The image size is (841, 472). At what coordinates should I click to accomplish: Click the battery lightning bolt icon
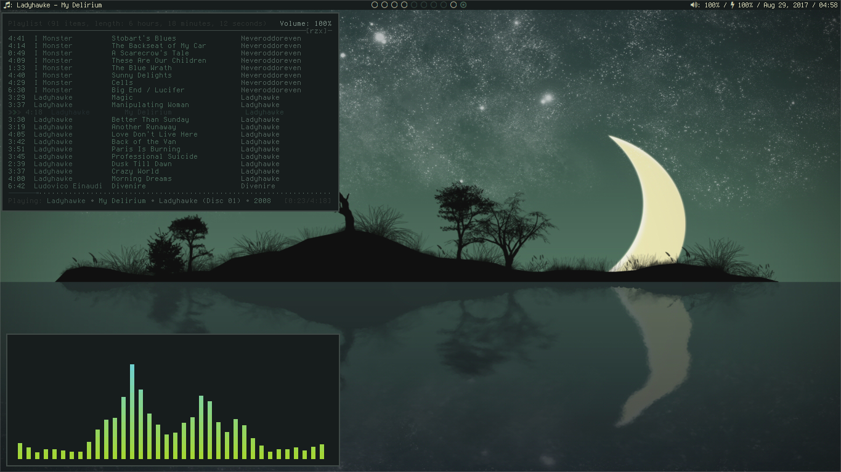(732, 5)
